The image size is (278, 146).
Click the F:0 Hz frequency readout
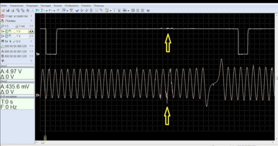coord(9,107)
